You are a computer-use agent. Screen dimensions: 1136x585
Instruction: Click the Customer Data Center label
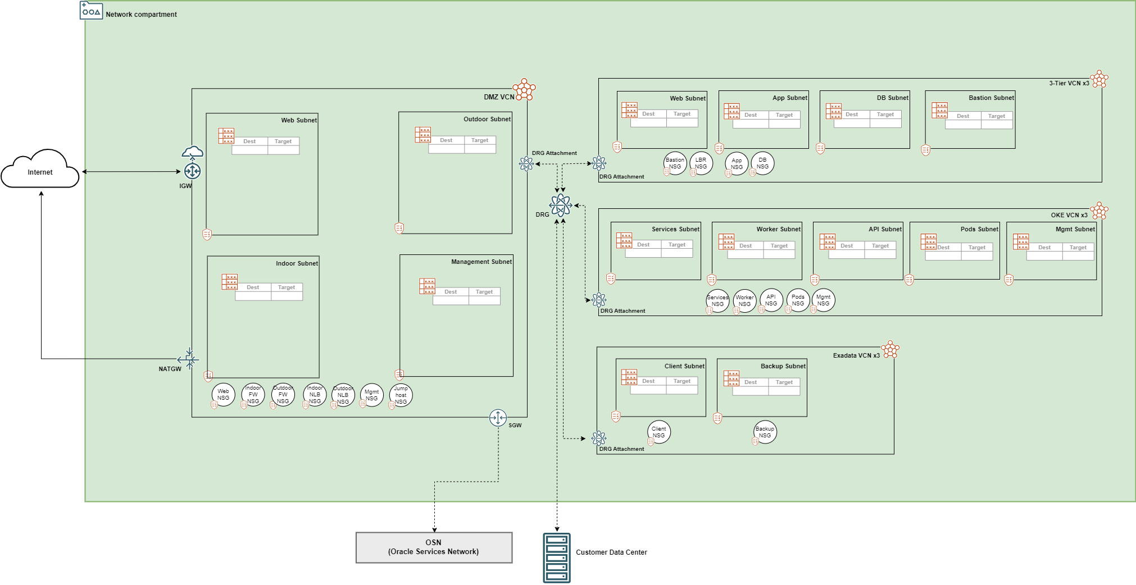(611, 552)
